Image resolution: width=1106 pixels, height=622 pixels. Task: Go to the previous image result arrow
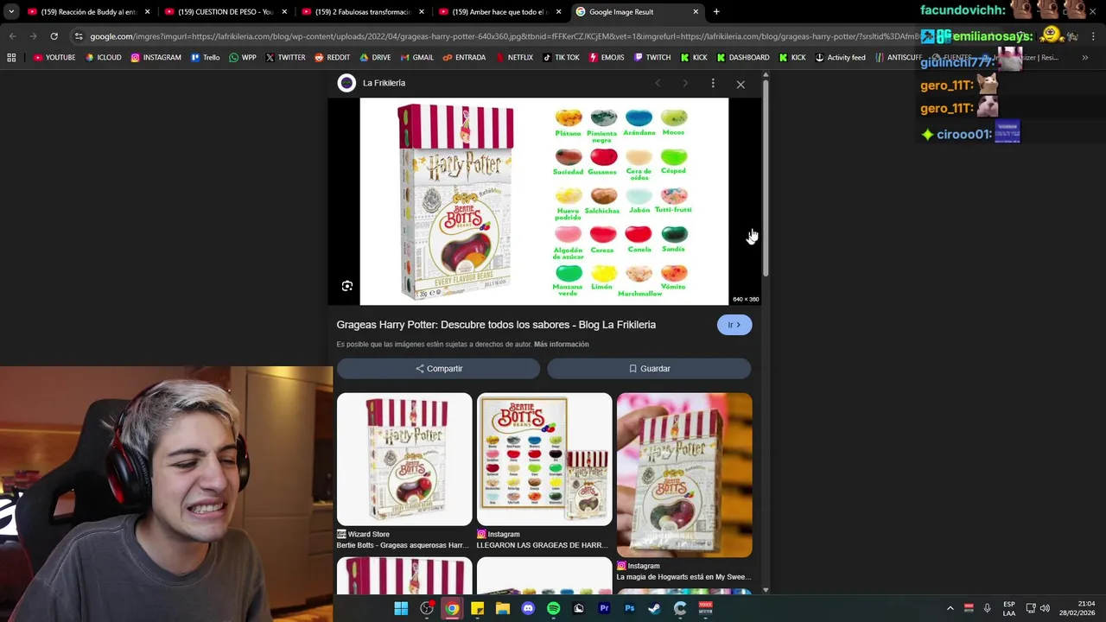coord(658,83)
